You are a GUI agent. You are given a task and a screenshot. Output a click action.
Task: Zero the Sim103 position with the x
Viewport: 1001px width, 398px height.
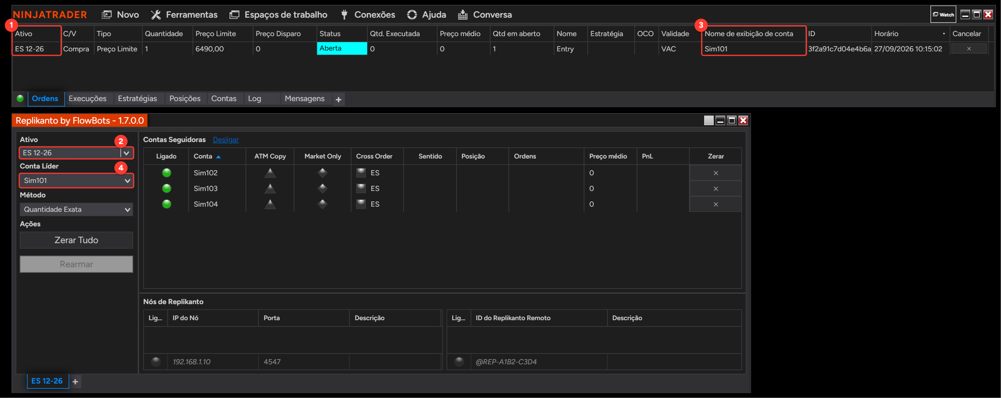[x=716, y=189]
